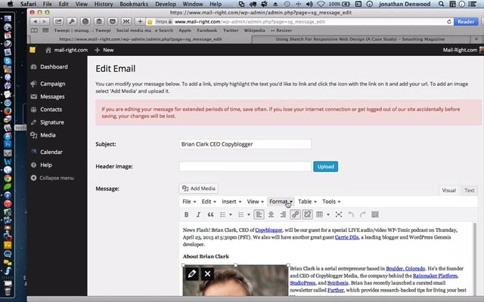This screenshot has width=484, height=302.
Task: Align text left in the editor
Action: pos(259,214)
